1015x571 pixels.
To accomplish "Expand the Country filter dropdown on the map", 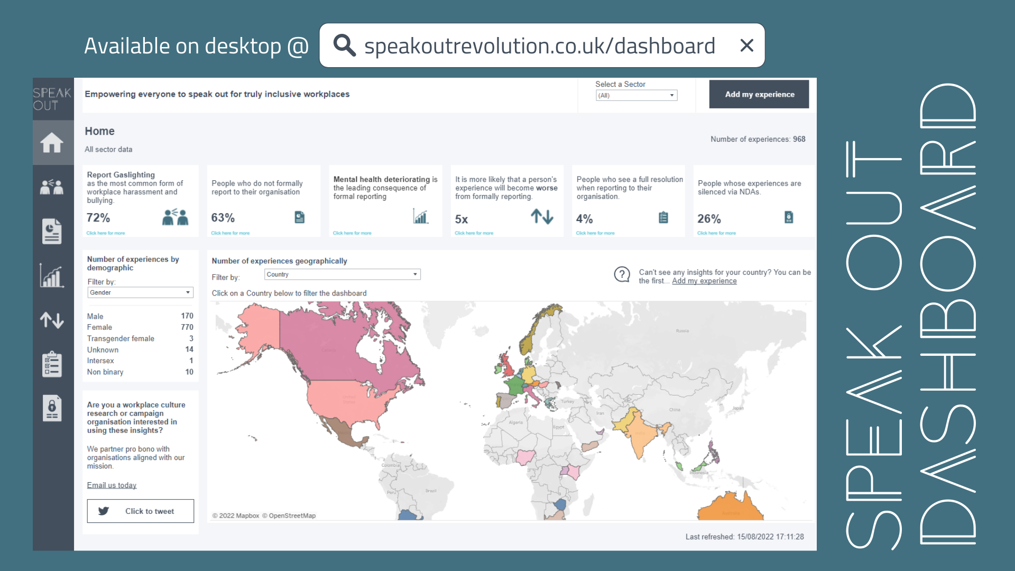I will (342, 274).
